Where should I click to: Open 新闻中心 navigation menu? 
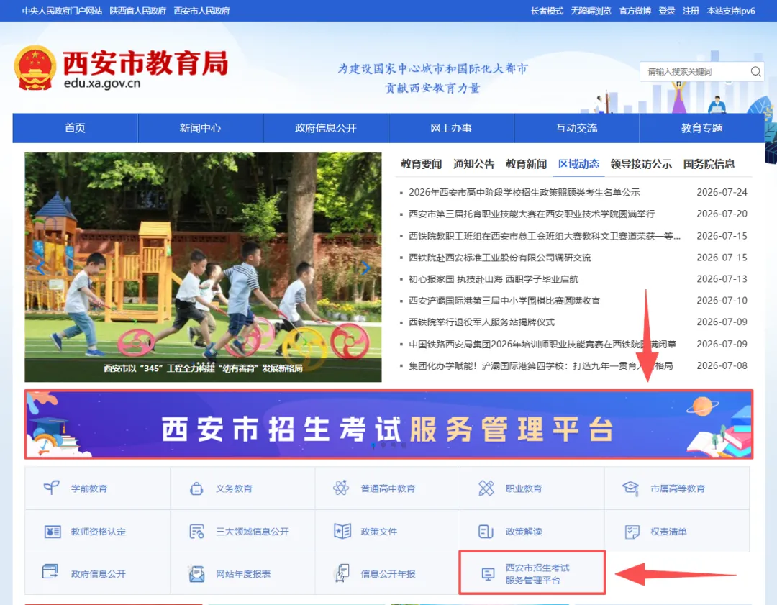point(200,128)
